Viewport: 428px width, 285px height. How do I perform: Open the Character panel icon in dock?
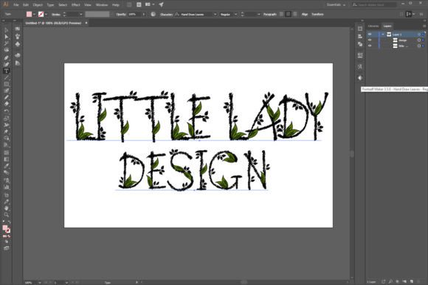click(x=360, y=66)
